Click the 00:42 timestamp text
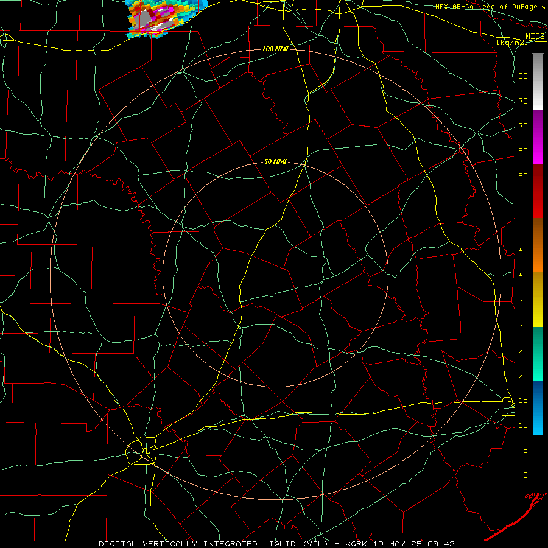The width and height of the screenshot is (548, 548). (440, 544)
